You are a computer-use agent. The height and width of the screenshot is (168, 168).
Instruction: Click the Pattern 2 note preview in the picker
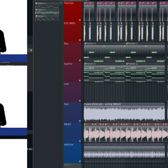(x=47, y=13)
